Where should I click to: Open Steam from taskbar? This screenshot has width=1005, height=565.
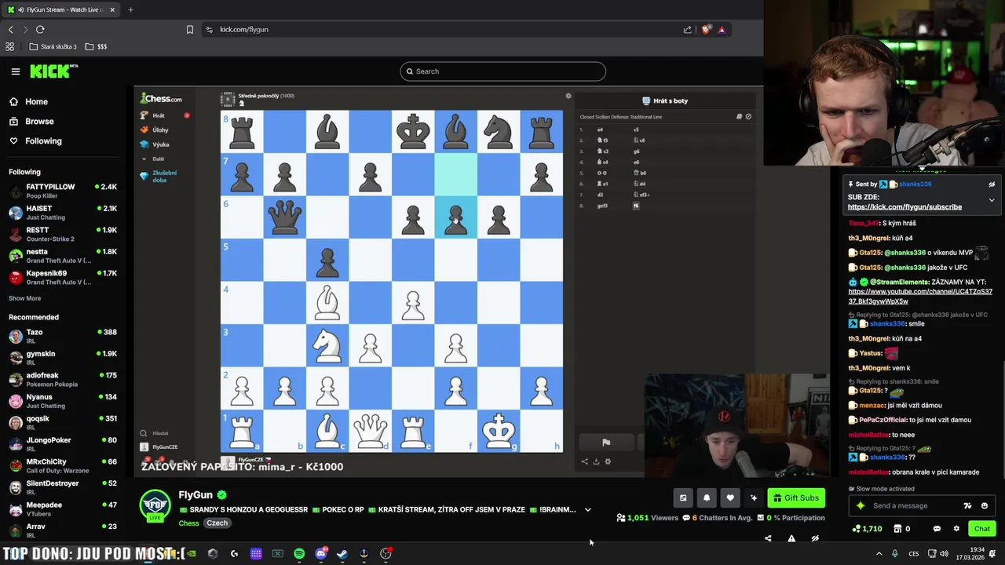[x=342, y=554]
